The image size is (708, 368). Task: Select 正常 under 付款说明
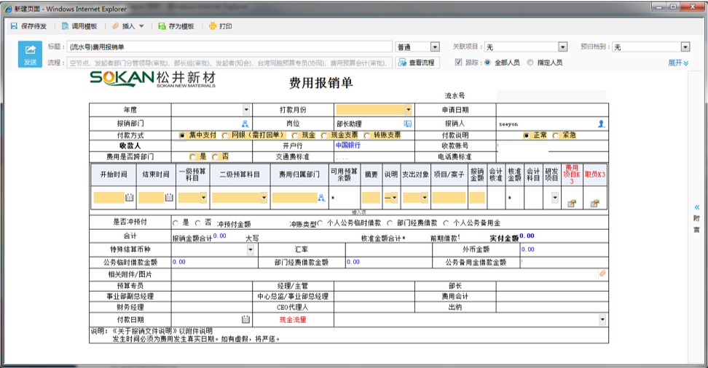[527, 135]
